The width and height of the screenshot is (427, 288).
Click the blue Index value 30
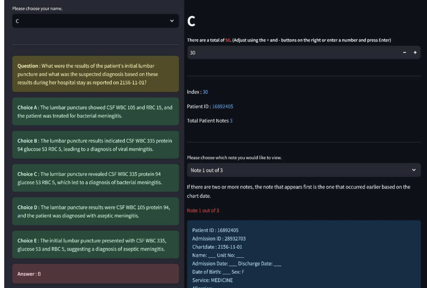205,92
